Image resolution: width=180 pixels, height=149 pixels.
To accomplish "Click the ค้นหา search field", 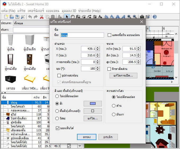I will click(31, 30).
